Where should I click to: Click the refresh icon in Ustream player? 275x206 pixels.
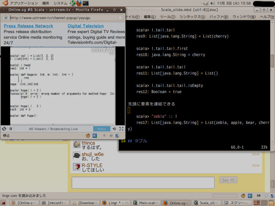(x=4, y=129)
